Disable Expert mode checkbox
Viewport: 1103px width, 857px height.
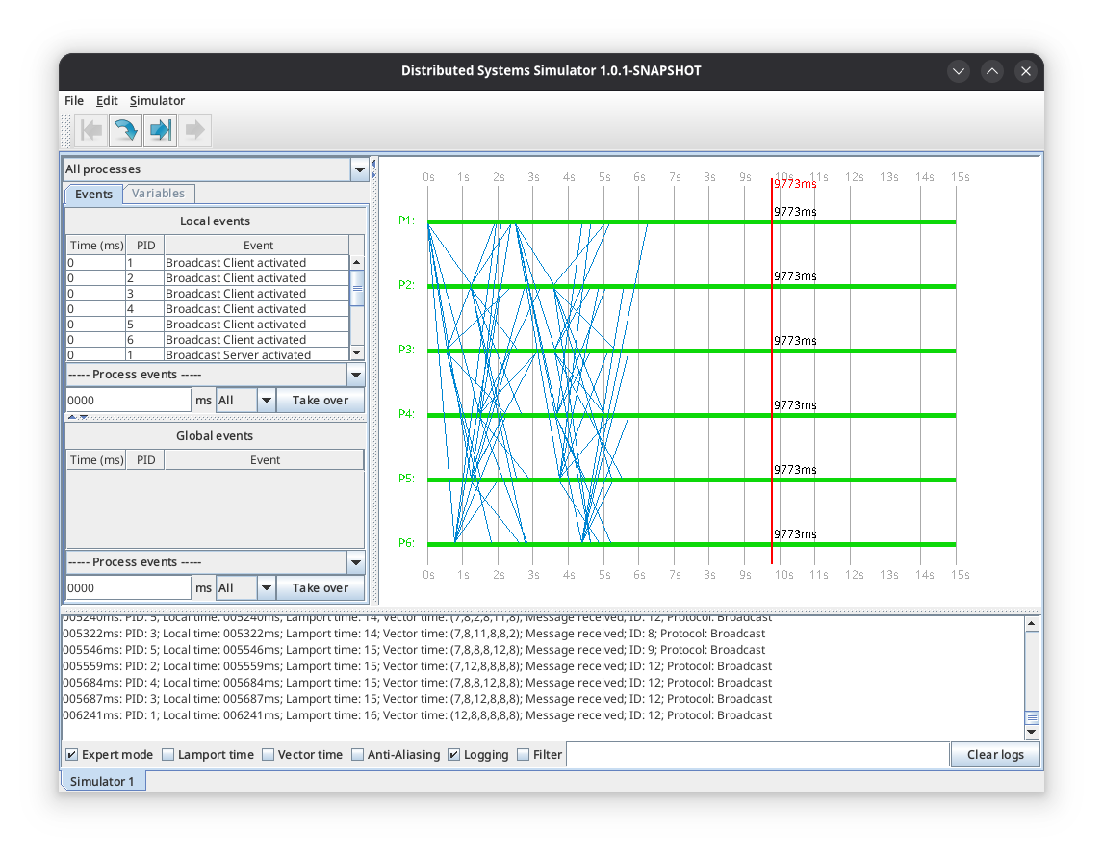72,755
